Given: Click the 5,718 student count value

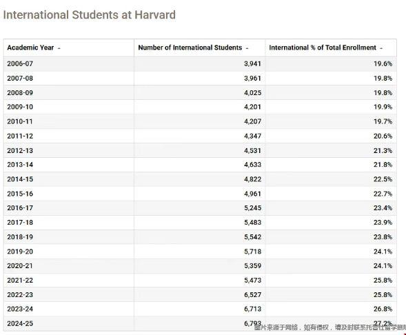Looking at the screenshot, I should (x=252, y=252).
